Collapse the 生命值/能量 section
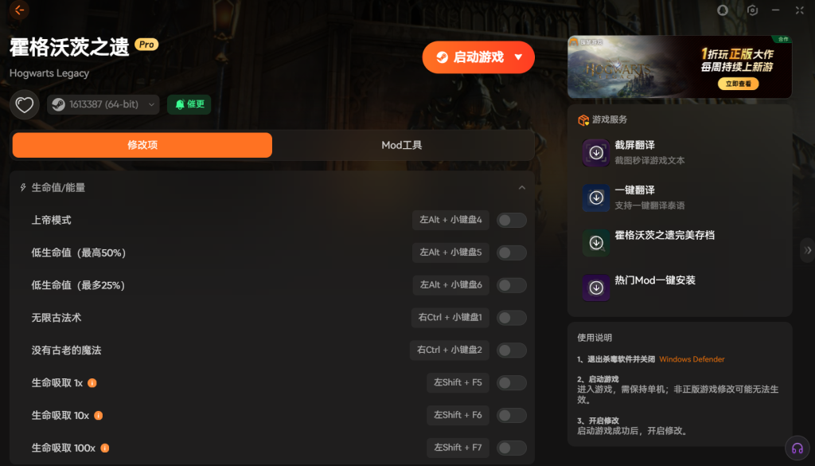Image resolution: width=815 pixels, height=466 pixels. [522, 188]
